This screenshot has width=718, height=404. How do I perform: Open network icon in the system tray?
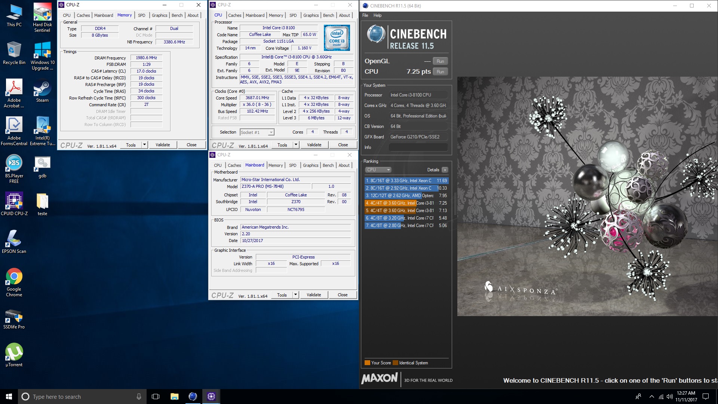661,397
